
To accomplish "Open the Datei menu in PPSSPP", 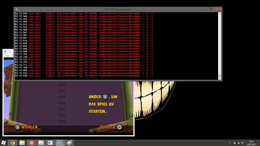I will click(7, 56).
